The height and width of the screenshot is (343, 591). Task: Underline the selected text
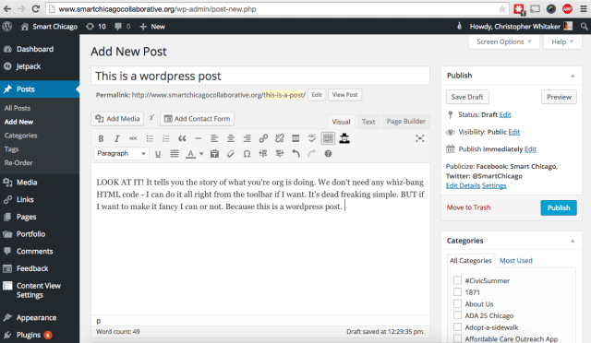[158, 154]
